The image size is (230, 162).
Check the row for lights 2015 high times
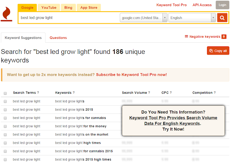click(x=5, y=159)
